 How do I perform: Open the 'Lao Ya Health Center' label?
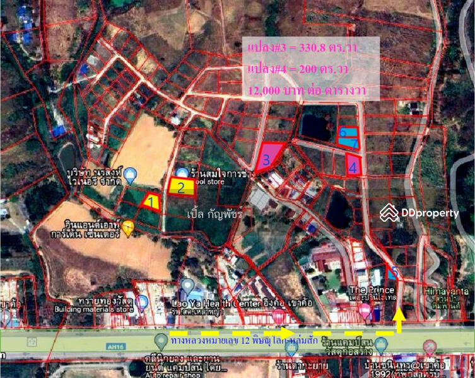point(216,303)
